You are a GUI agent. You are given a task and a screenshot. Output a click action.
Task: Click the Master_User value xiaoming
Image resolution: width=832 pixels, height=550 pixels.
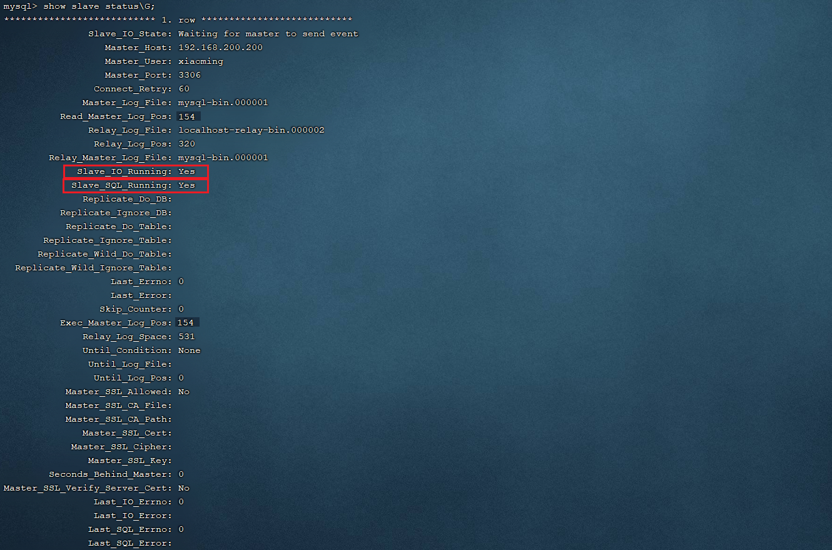[200, 61]
